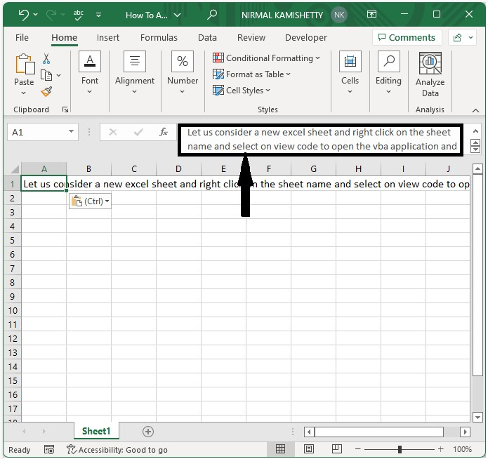488x459 pixels.
Task: Click the formula bar text
Action: 322,139
